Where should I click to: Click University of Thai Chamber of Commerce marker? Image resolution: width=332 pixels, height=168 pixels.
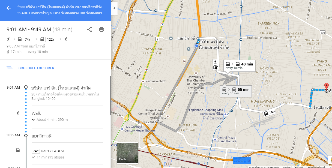(x=196, y=73)
